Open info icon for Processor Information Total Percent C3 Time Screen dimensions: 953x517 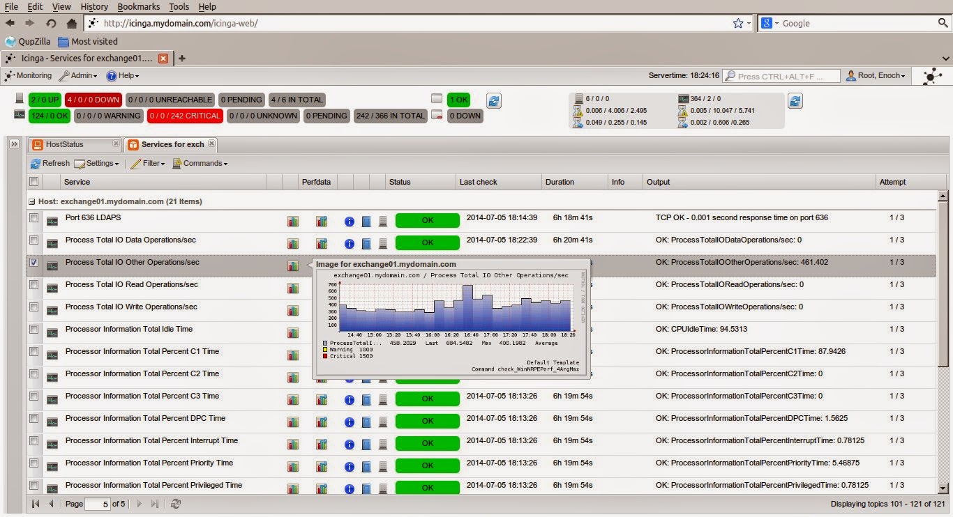coord(350,400)
